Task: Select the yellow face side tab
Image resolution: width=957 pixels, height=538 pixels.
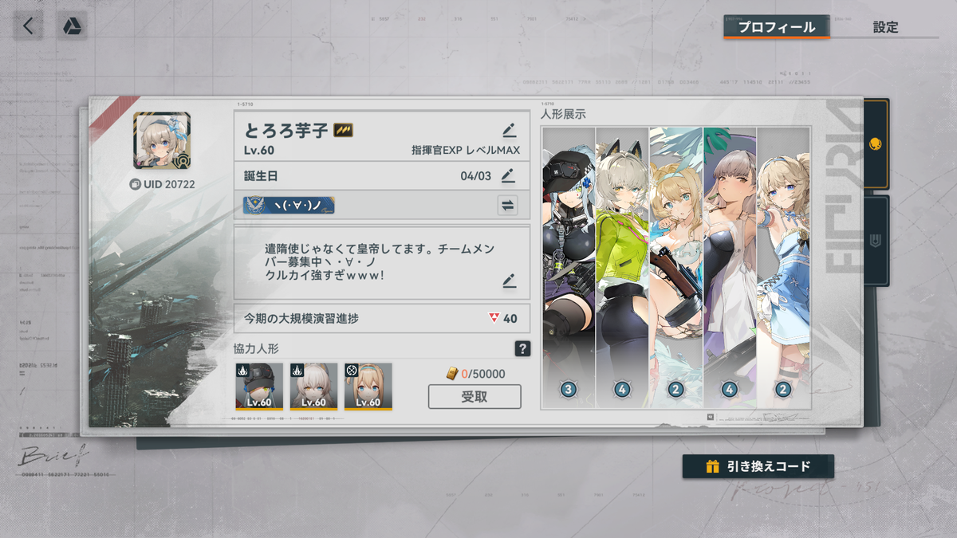Action: (x=876, y=144)
